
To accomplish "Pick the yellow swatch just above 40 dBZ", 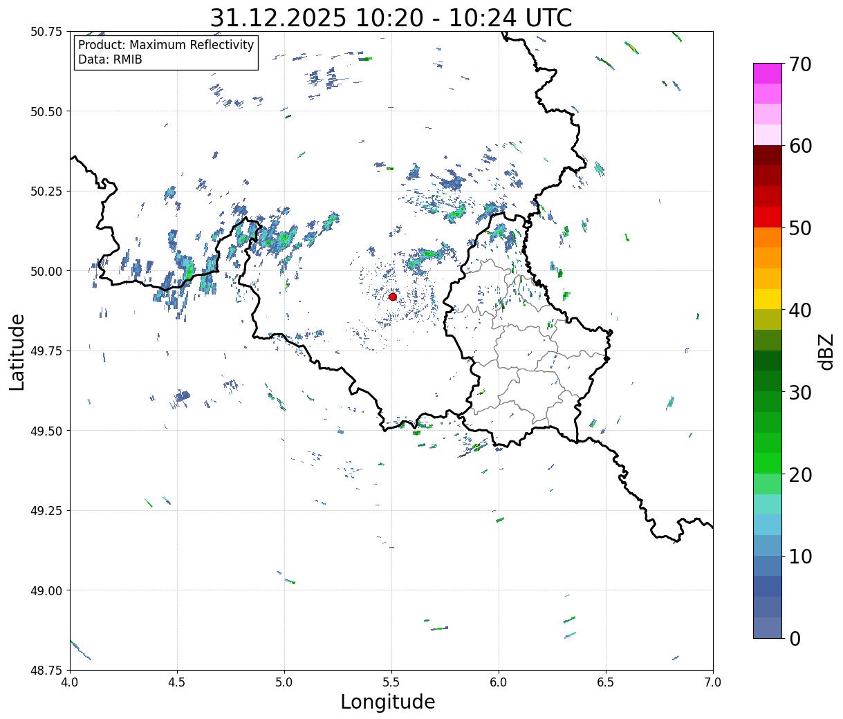I will [x=767, y=299].
